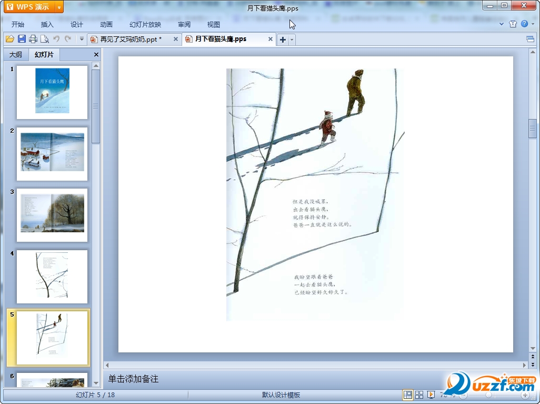Click main editor scroll down arrow
This screenshot has width=540, height=404.
(x=533, y=349)
